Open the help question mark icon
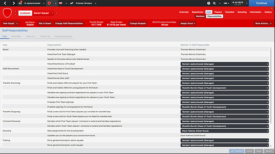Screen dimensions: 275x154 click(x=209, y=3)
